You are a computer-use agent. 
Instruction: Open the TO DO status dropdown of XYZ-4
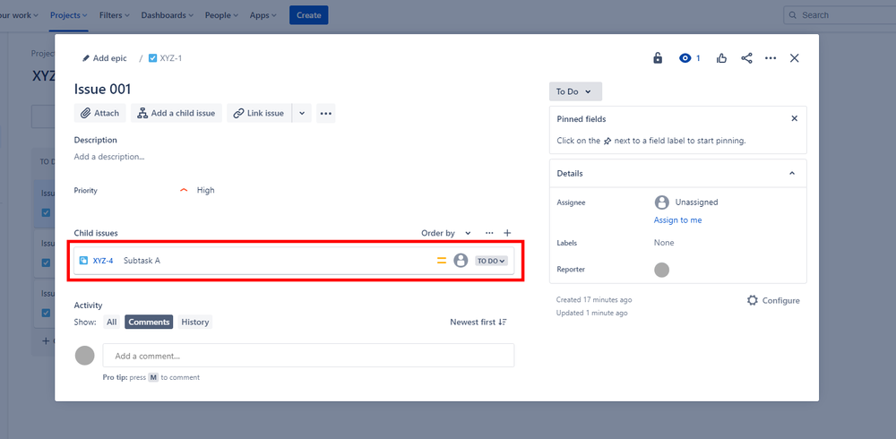coord(491,261)
